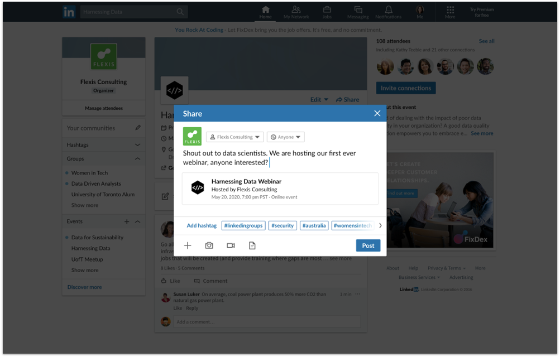Screen dimensions: 560x357
Task: Add a new event with plus icon
Action: (127, 221)
